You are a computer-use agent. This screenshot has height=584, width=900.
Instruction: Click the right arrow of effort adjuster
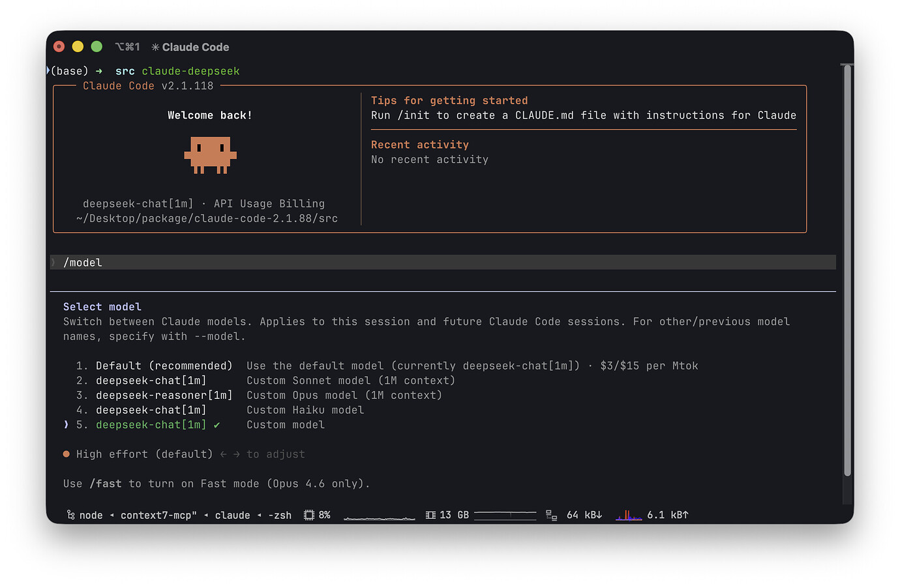coord(236,454)
